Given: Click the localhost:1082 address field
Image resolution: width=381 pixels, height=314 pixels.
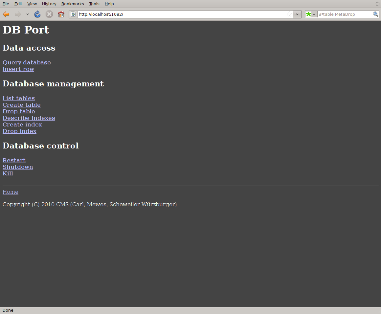Looking at the screenshot, I should click(182, 14).
